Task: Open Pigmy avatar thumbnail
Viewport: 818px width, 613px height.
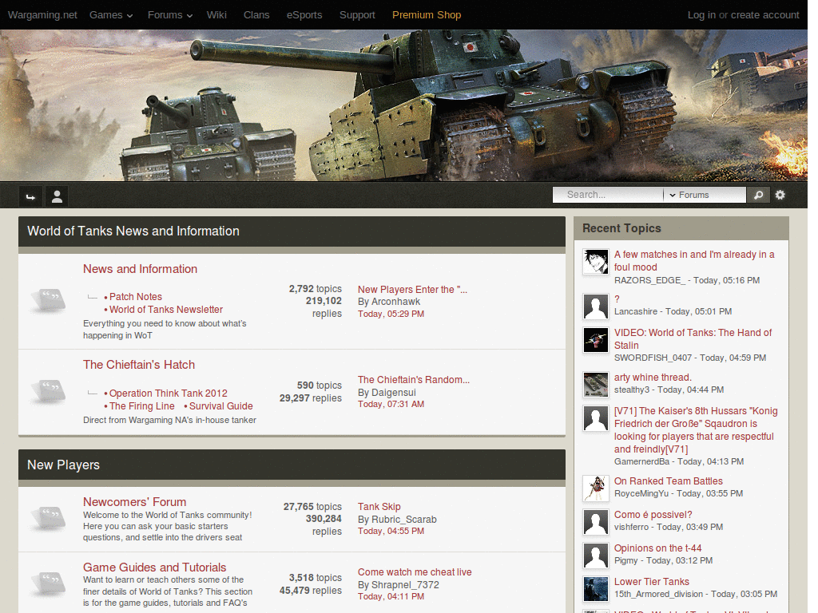Action: tap(596, 556)
